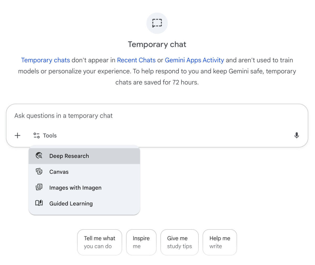315x265 pixels.
Task: Click the Deep Research globe icon
Action: [39, 156]
